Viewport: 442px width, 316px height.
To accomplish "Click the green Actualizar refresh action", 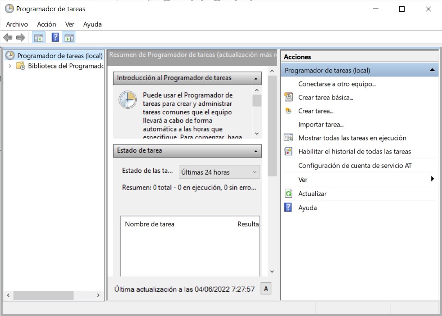I will point(312,194).
